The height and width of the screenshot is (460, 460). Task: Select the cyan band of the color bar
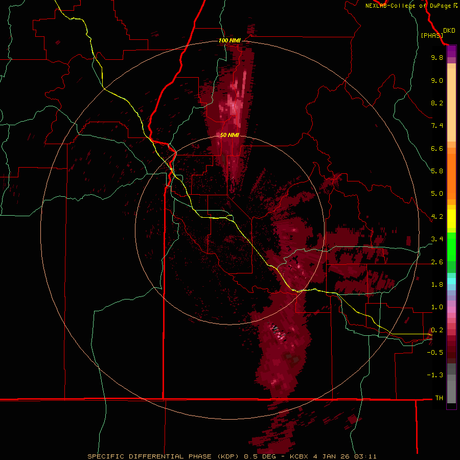pyautogui.click(x=451, y=281)
